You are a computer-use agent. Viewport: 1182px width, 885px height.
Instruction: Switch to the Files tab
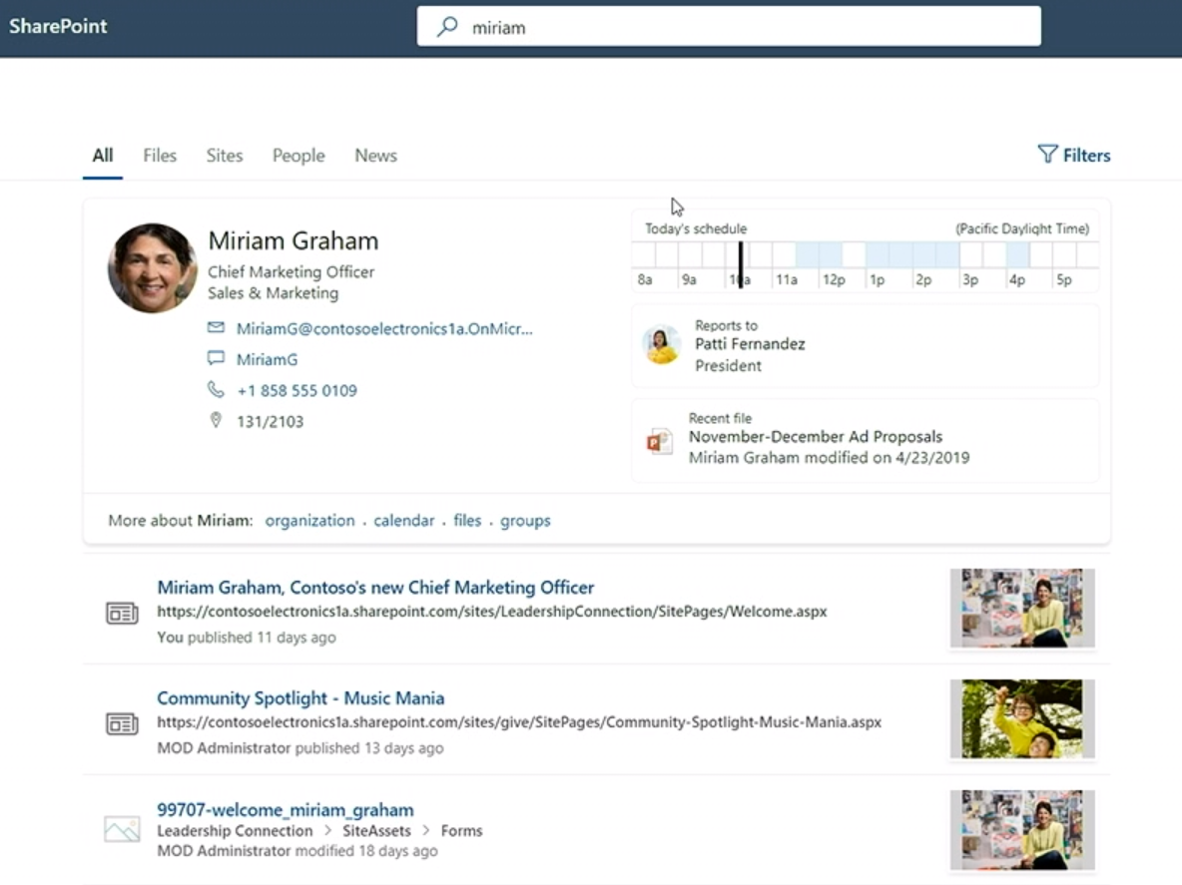tap(160, 156)
